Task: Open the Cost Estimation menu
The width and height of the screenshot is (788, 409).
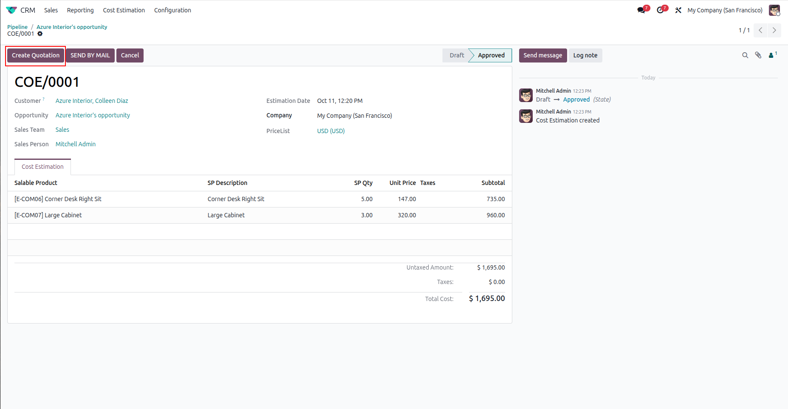Action: click(124, 10)
